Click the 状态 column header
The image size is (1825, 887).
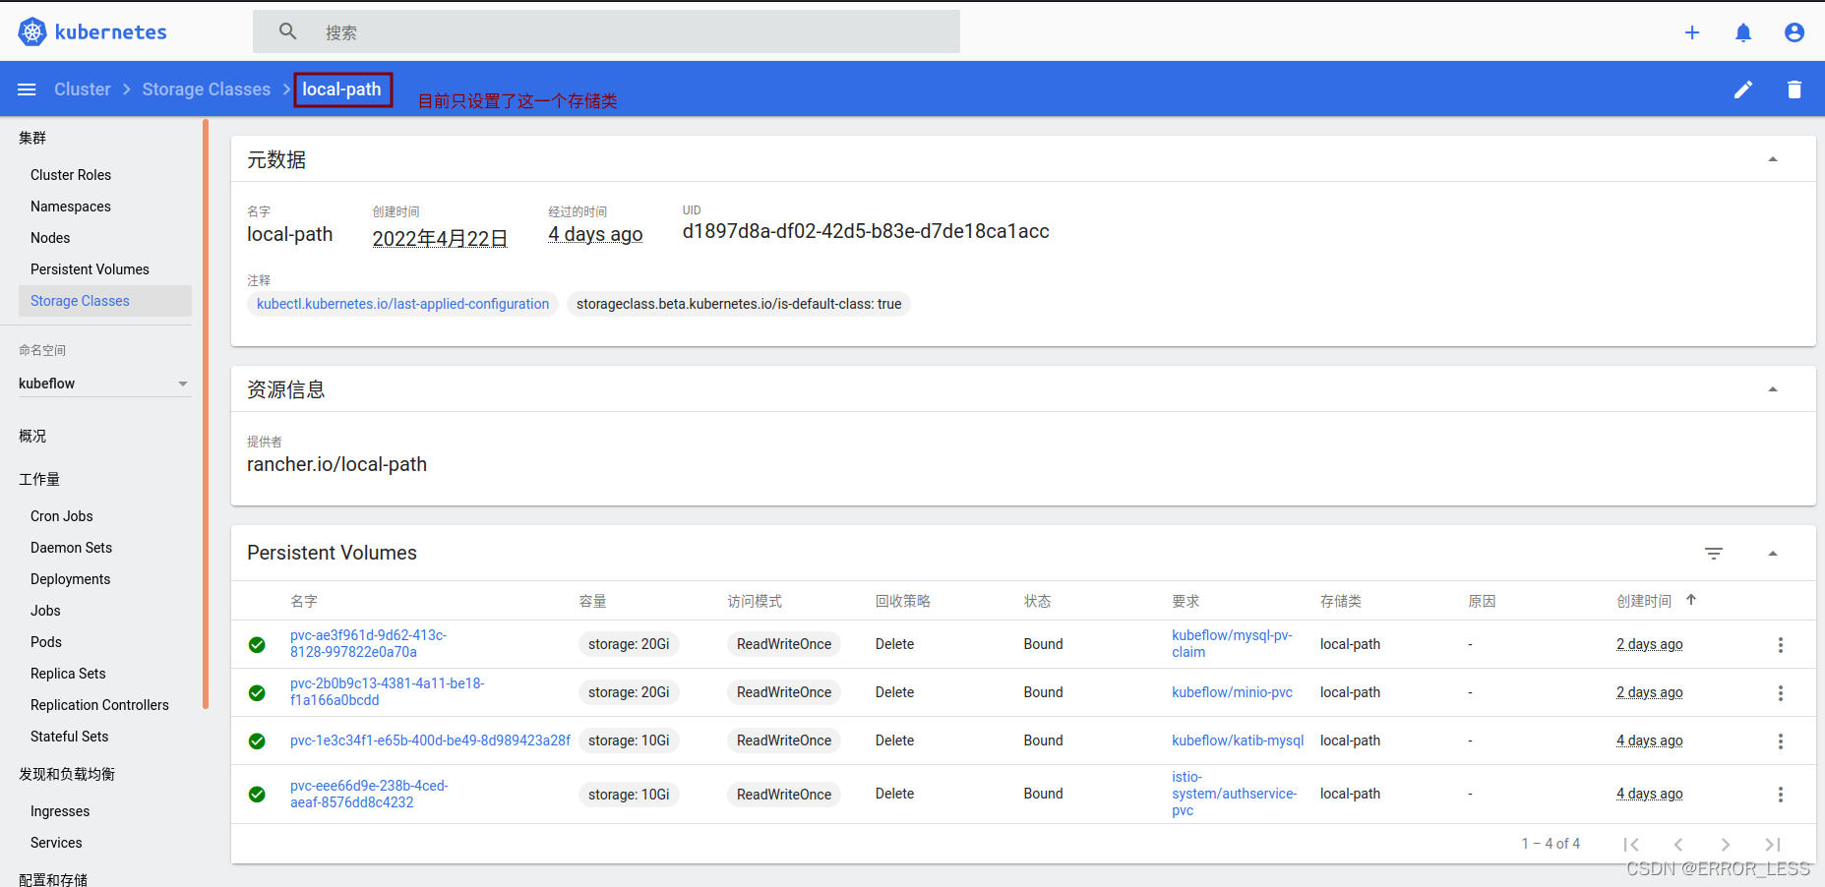[1037, 601]
